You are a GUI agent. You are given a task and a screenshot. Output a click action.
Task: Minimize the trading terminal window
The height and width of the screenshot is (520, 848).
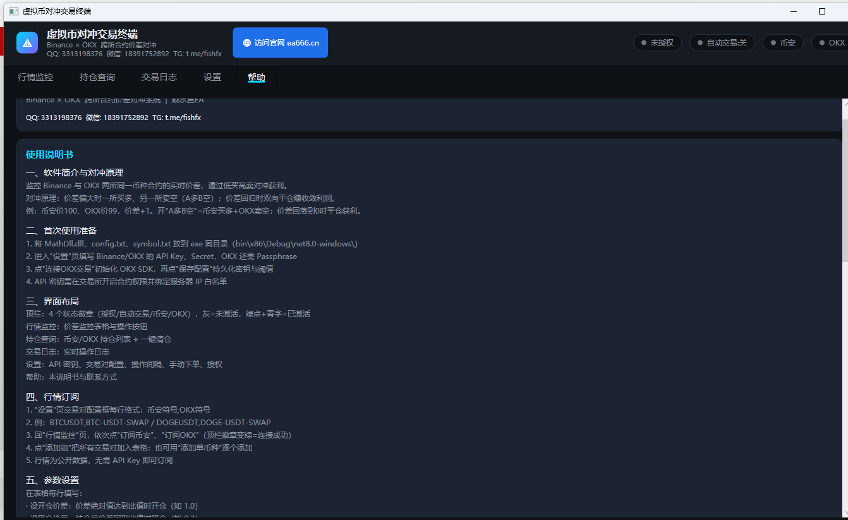point(794,11)
